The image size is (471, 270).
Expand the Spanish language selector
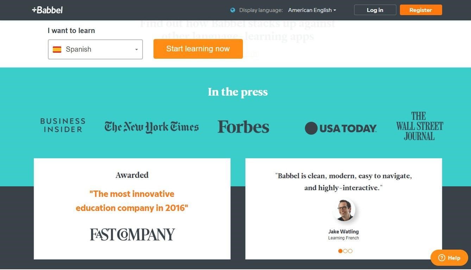point(95,49)
